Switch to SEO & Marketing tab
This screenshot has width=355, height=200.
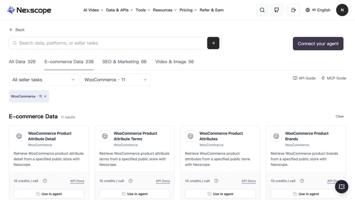[x=124, y=62]
